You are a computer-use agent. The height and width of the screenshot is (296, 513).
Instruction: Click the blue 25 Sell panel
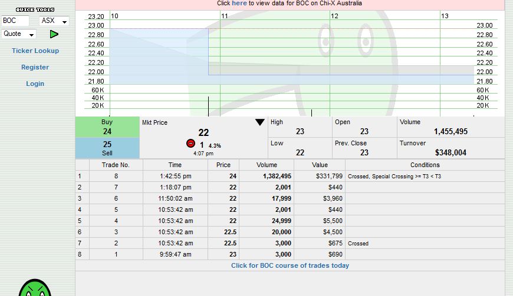(x=107, y=148)
